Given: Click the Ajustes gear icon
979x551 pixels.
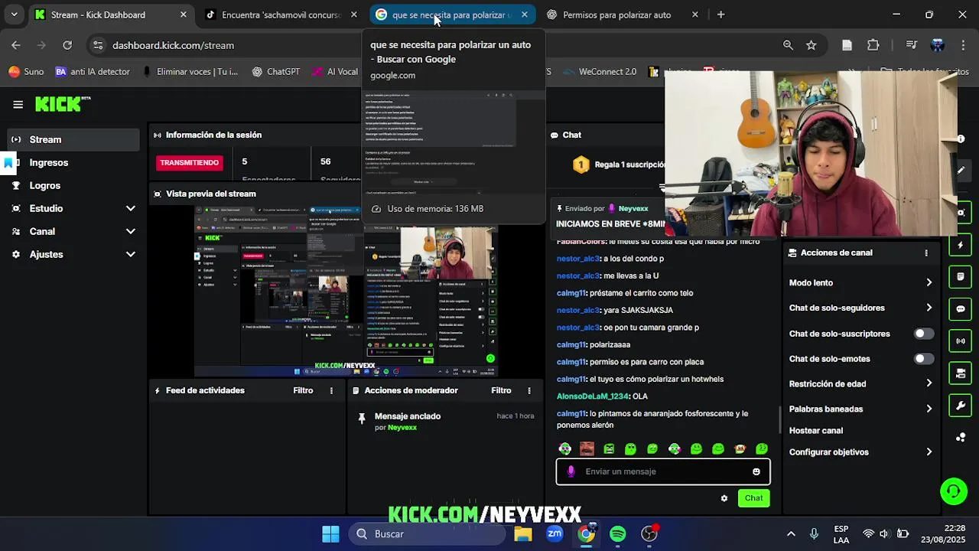Looking at the screenshot, I should pos(16,254).
